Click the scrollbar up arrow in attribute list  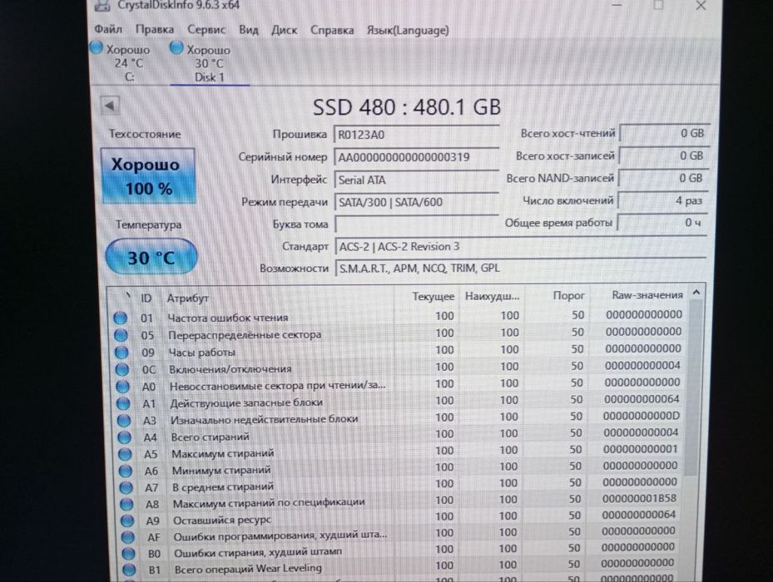click(x=696, y=293)
